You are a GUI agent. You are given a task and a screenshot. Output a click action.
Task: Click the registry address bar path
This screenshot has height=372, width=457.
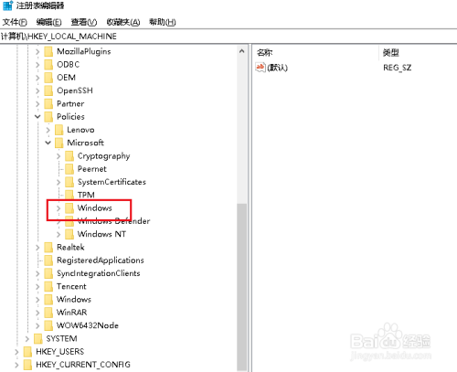(x=58, y=37)
